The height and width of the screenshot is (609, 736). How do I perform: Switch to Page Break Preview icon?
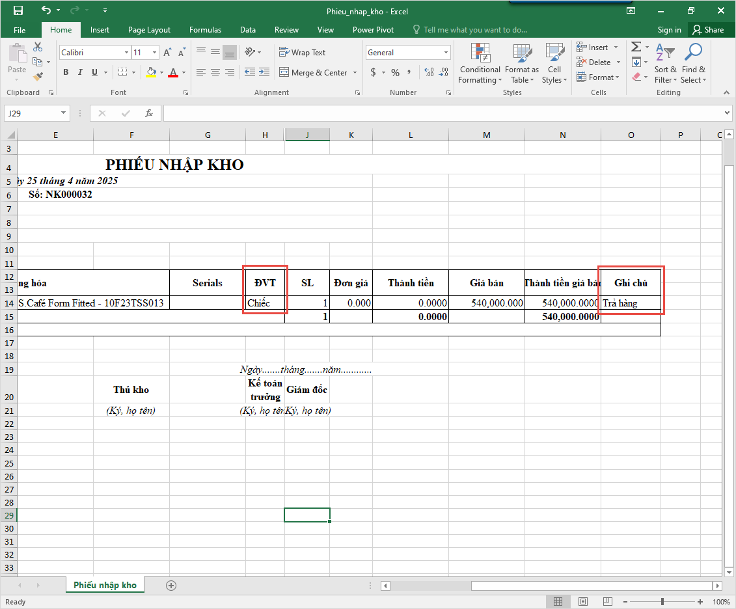tap(607, 601)
